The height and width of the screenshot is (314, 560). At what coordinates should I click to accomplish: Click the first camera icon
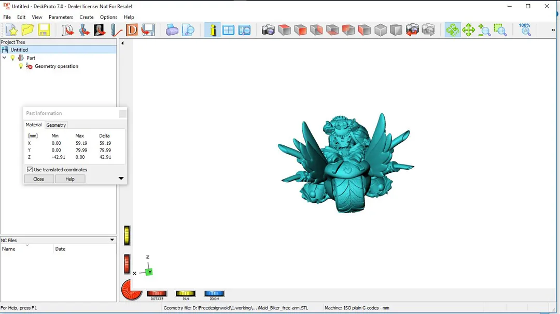click(268, 30)
